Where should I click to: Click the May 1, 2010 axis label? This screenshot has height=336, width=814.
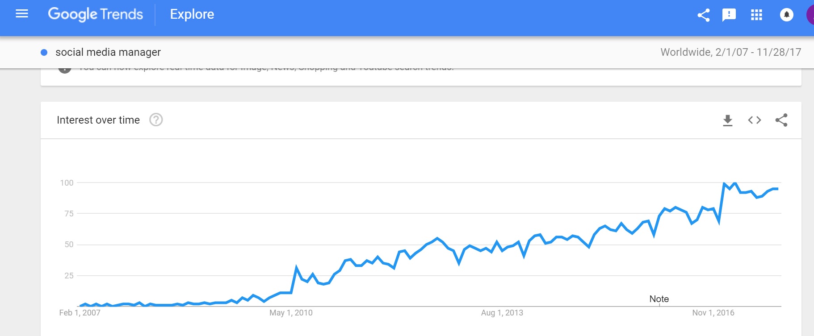[x=291, y=313]
